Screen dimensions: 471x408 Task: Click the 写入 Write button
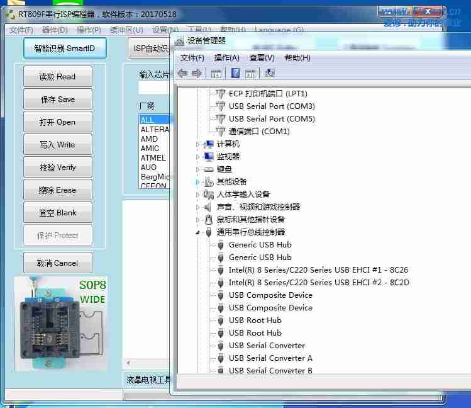pos(57,145)
